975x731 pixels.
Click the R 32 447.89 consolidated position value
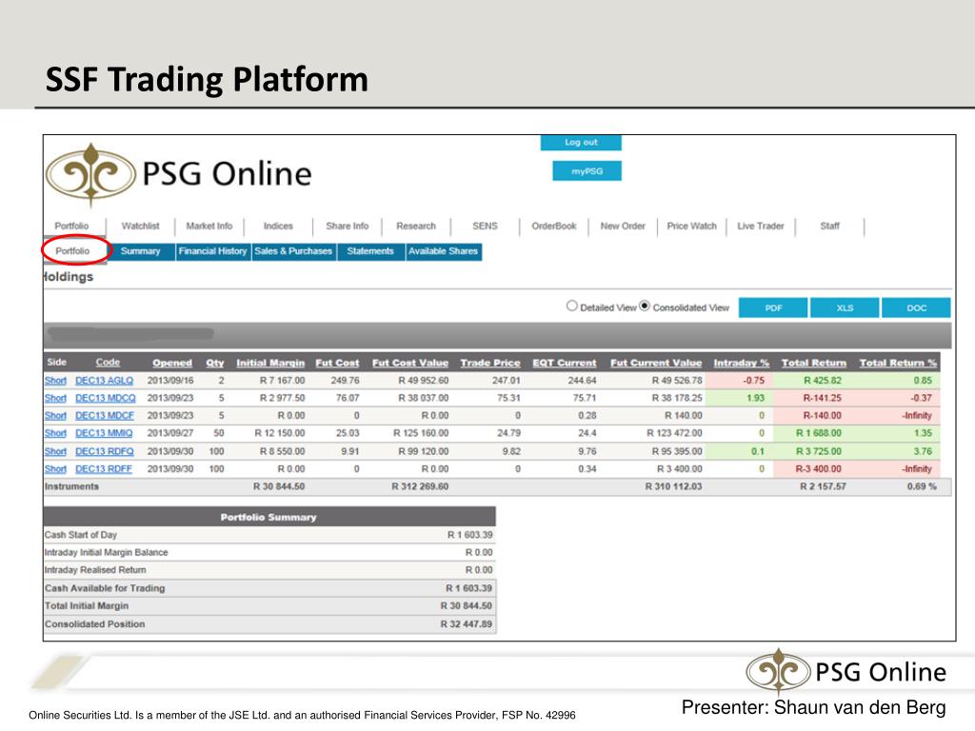[467, 624]
